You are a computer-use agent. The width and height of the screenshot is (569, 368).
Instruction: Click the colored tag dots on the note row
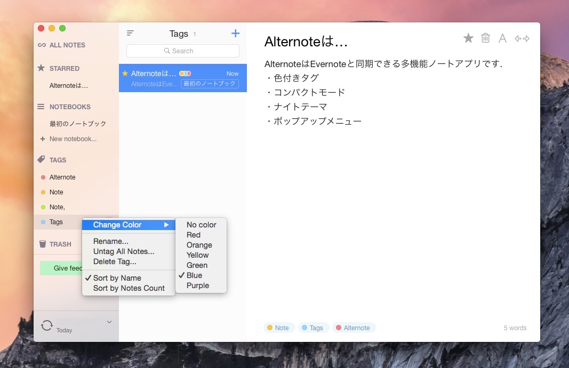point(185,73)
